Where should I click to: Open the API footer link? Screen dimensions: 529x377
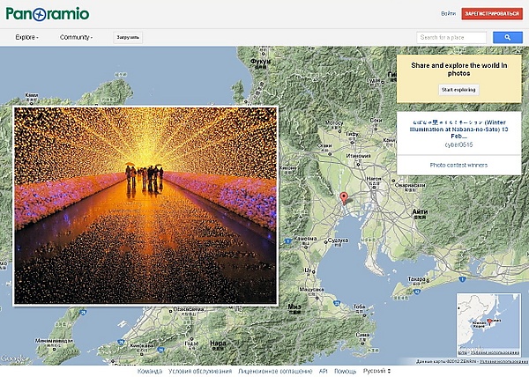pyautogui.click(x=323, y=372)
